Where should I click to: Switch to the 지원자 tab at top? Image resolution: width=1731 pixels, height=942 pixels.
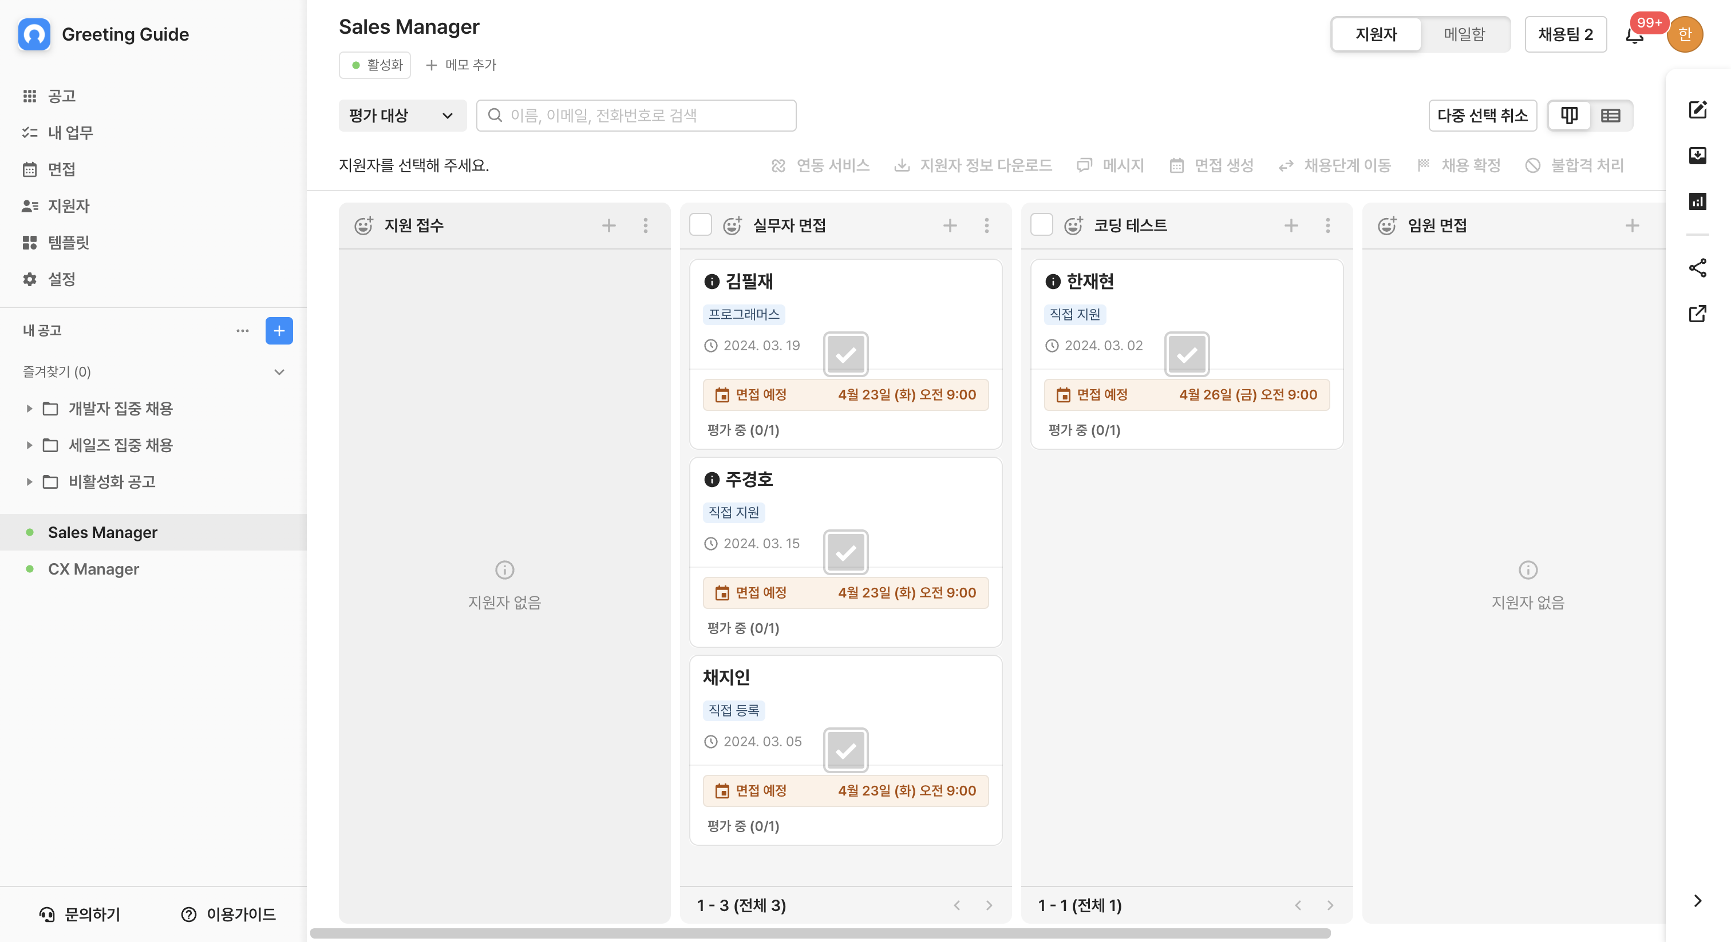pos(1376,34)
